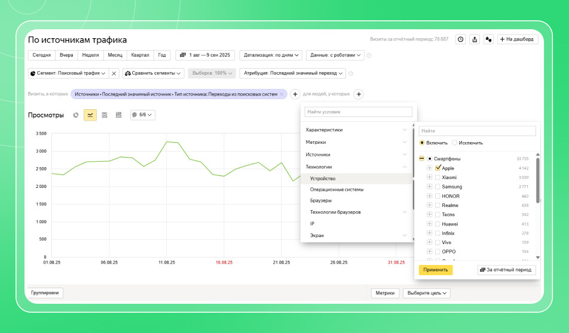Collapse the Смартфоны group
Viewport: 569px width, 333px height.
click(421, 158)
